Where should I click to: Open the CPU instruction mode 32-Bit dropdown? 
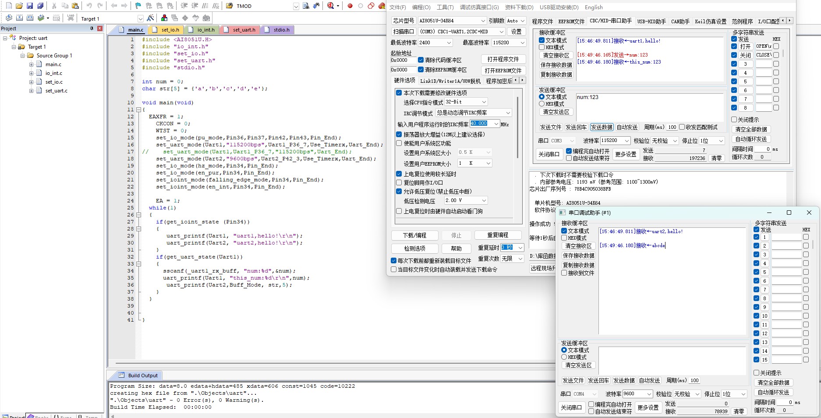point(484,102)
